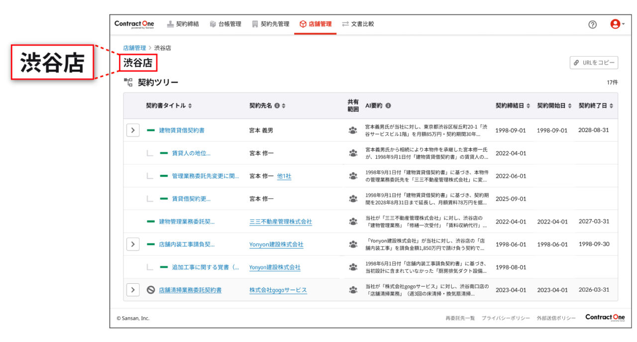Click the prohibited icon beside 店舗清掃業務委託契約書
Screen dimensions: 637x342
(x=151, y=290)
